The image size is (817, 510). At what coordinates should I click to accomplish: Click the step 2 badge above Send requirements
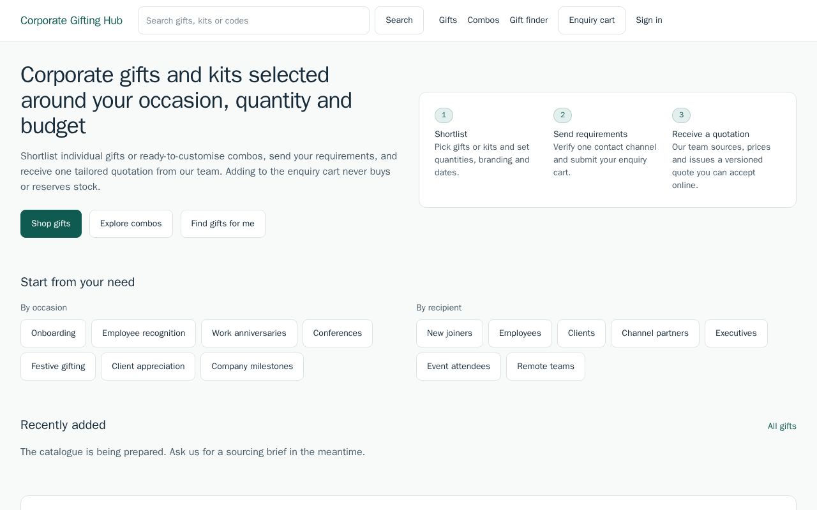click(562, 115)
